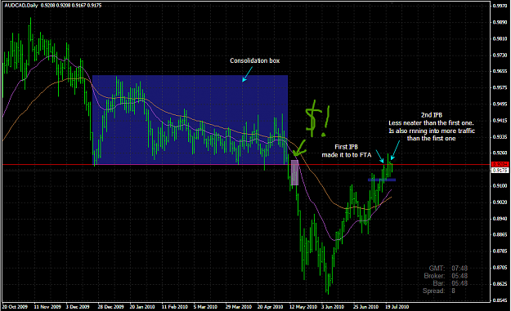Select the short blue horizontal bar near 0.9100
This screenshot has height=311, width=511.
pyautogui.click(x=382, y=180)
